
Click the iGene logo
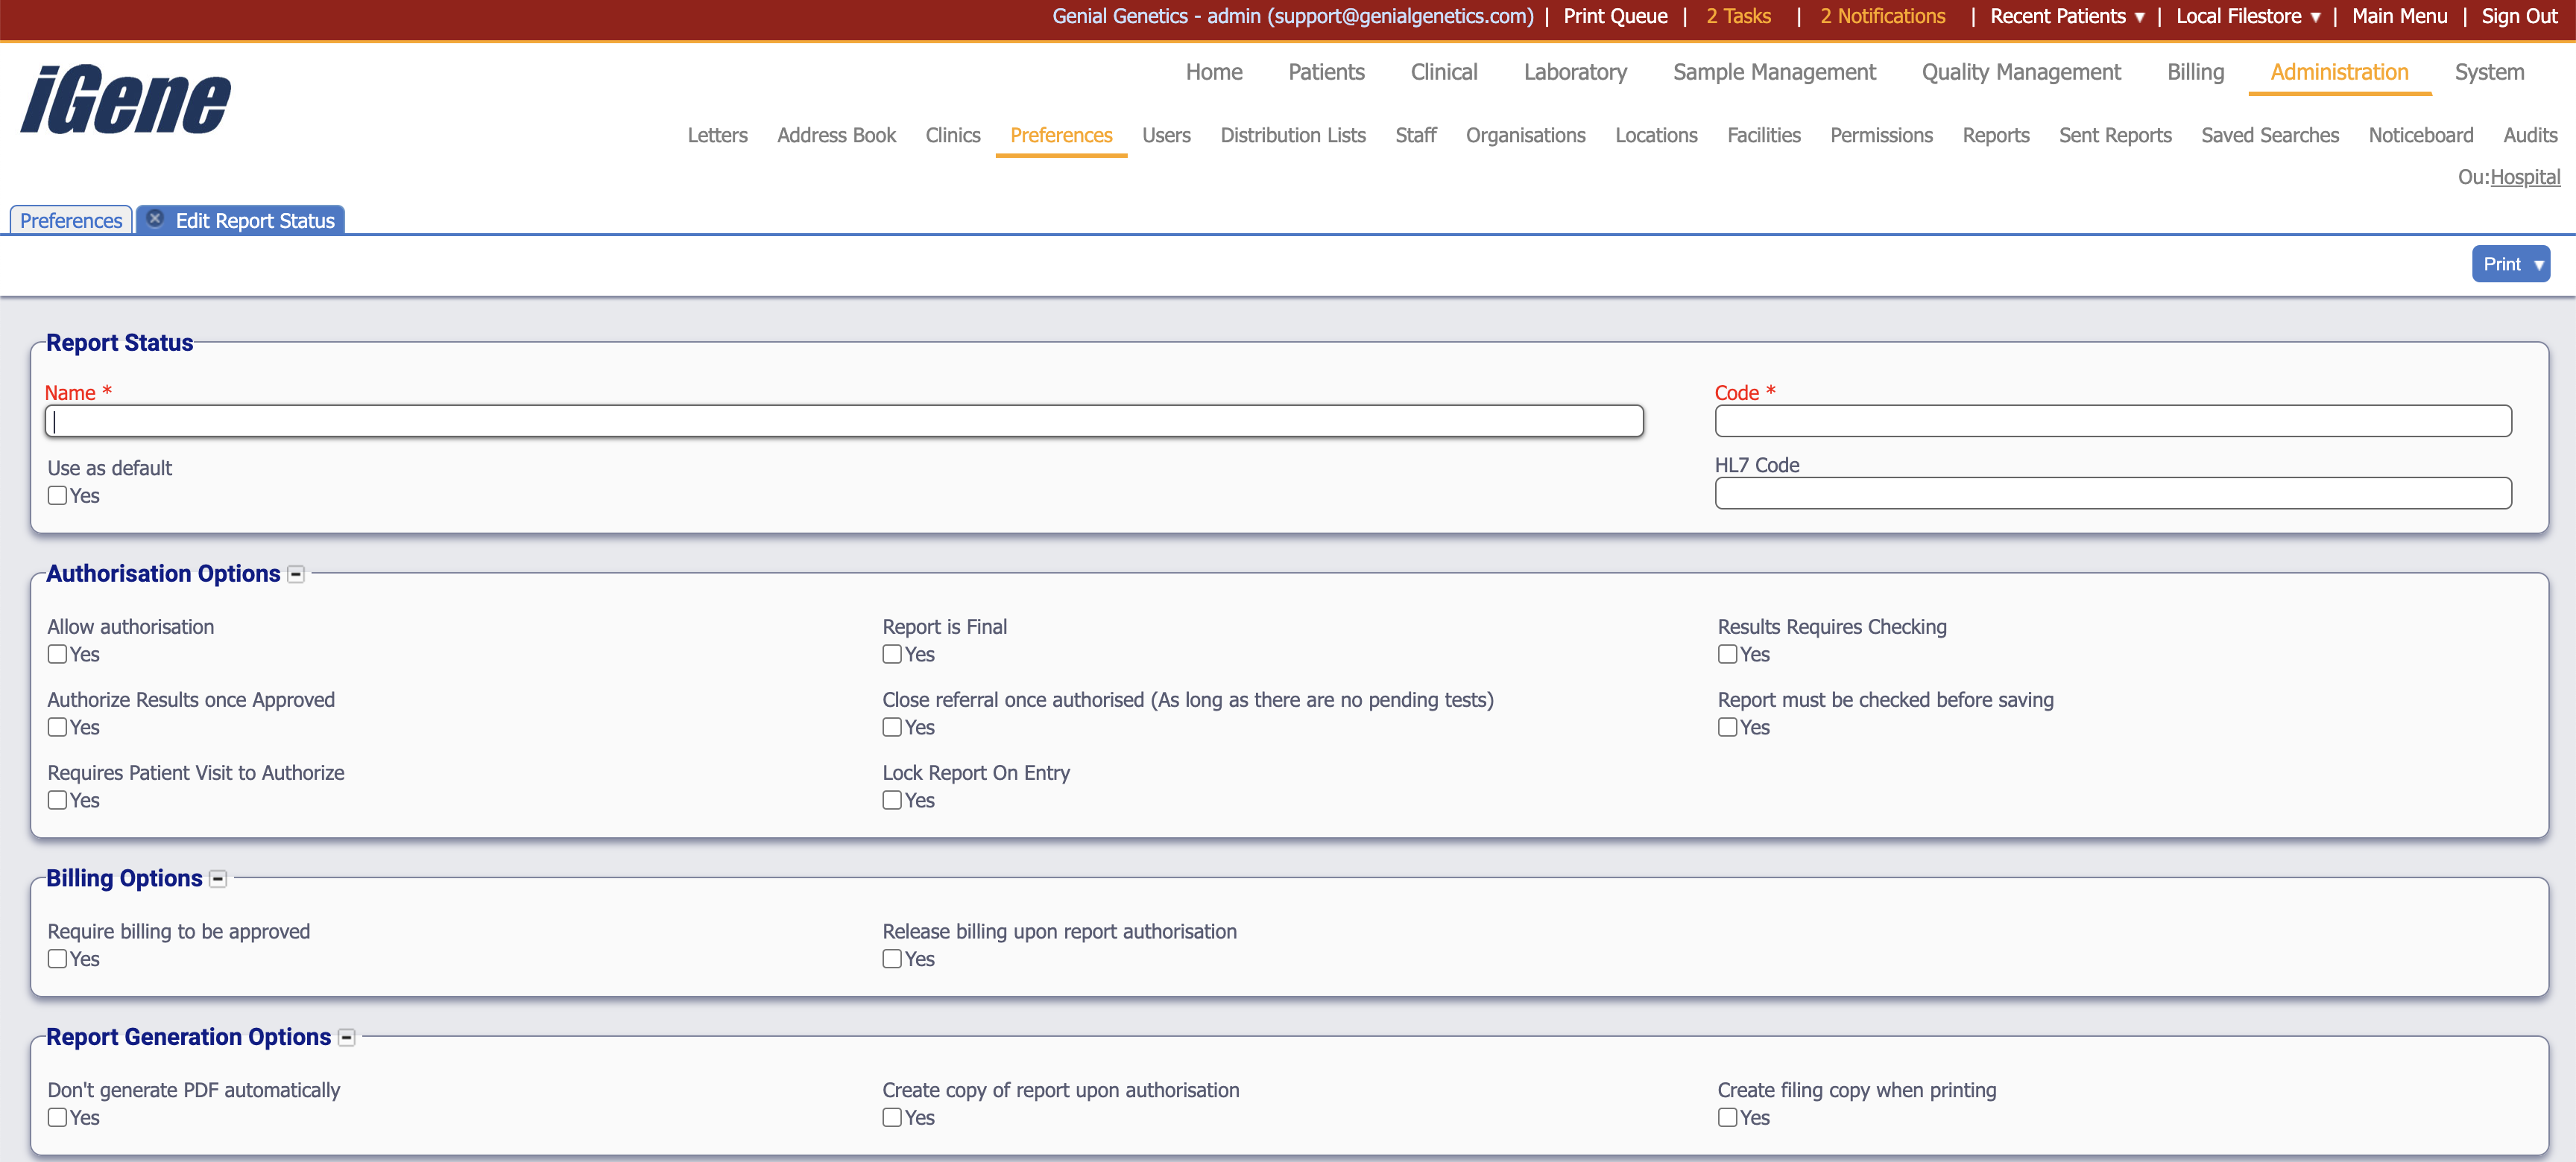click(125, 99)
